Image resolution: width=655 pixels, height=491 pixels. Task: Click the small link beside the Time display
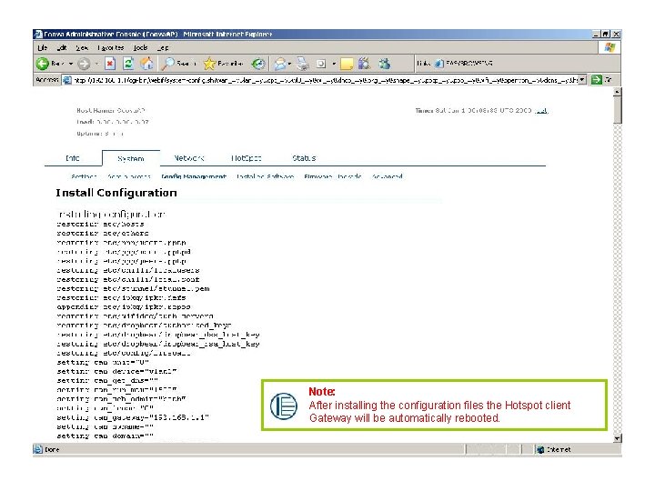pyautogui.click(x=541, y=111)
